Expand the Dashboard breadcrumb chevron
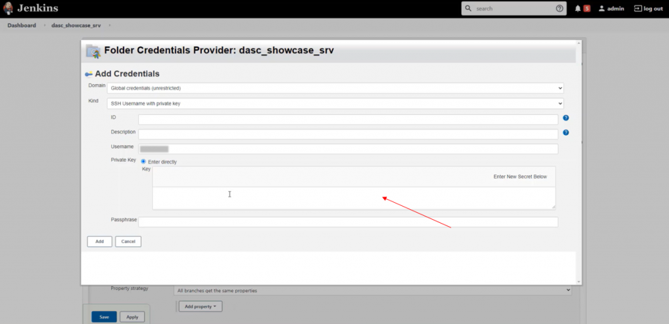Screen dimensions: 669x324 44,25
